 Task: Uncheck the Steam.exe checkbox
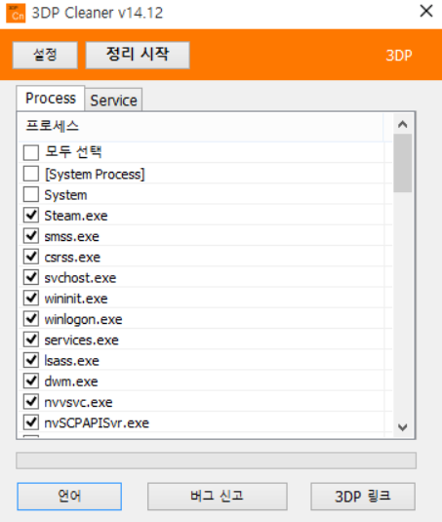click(31, 215)
